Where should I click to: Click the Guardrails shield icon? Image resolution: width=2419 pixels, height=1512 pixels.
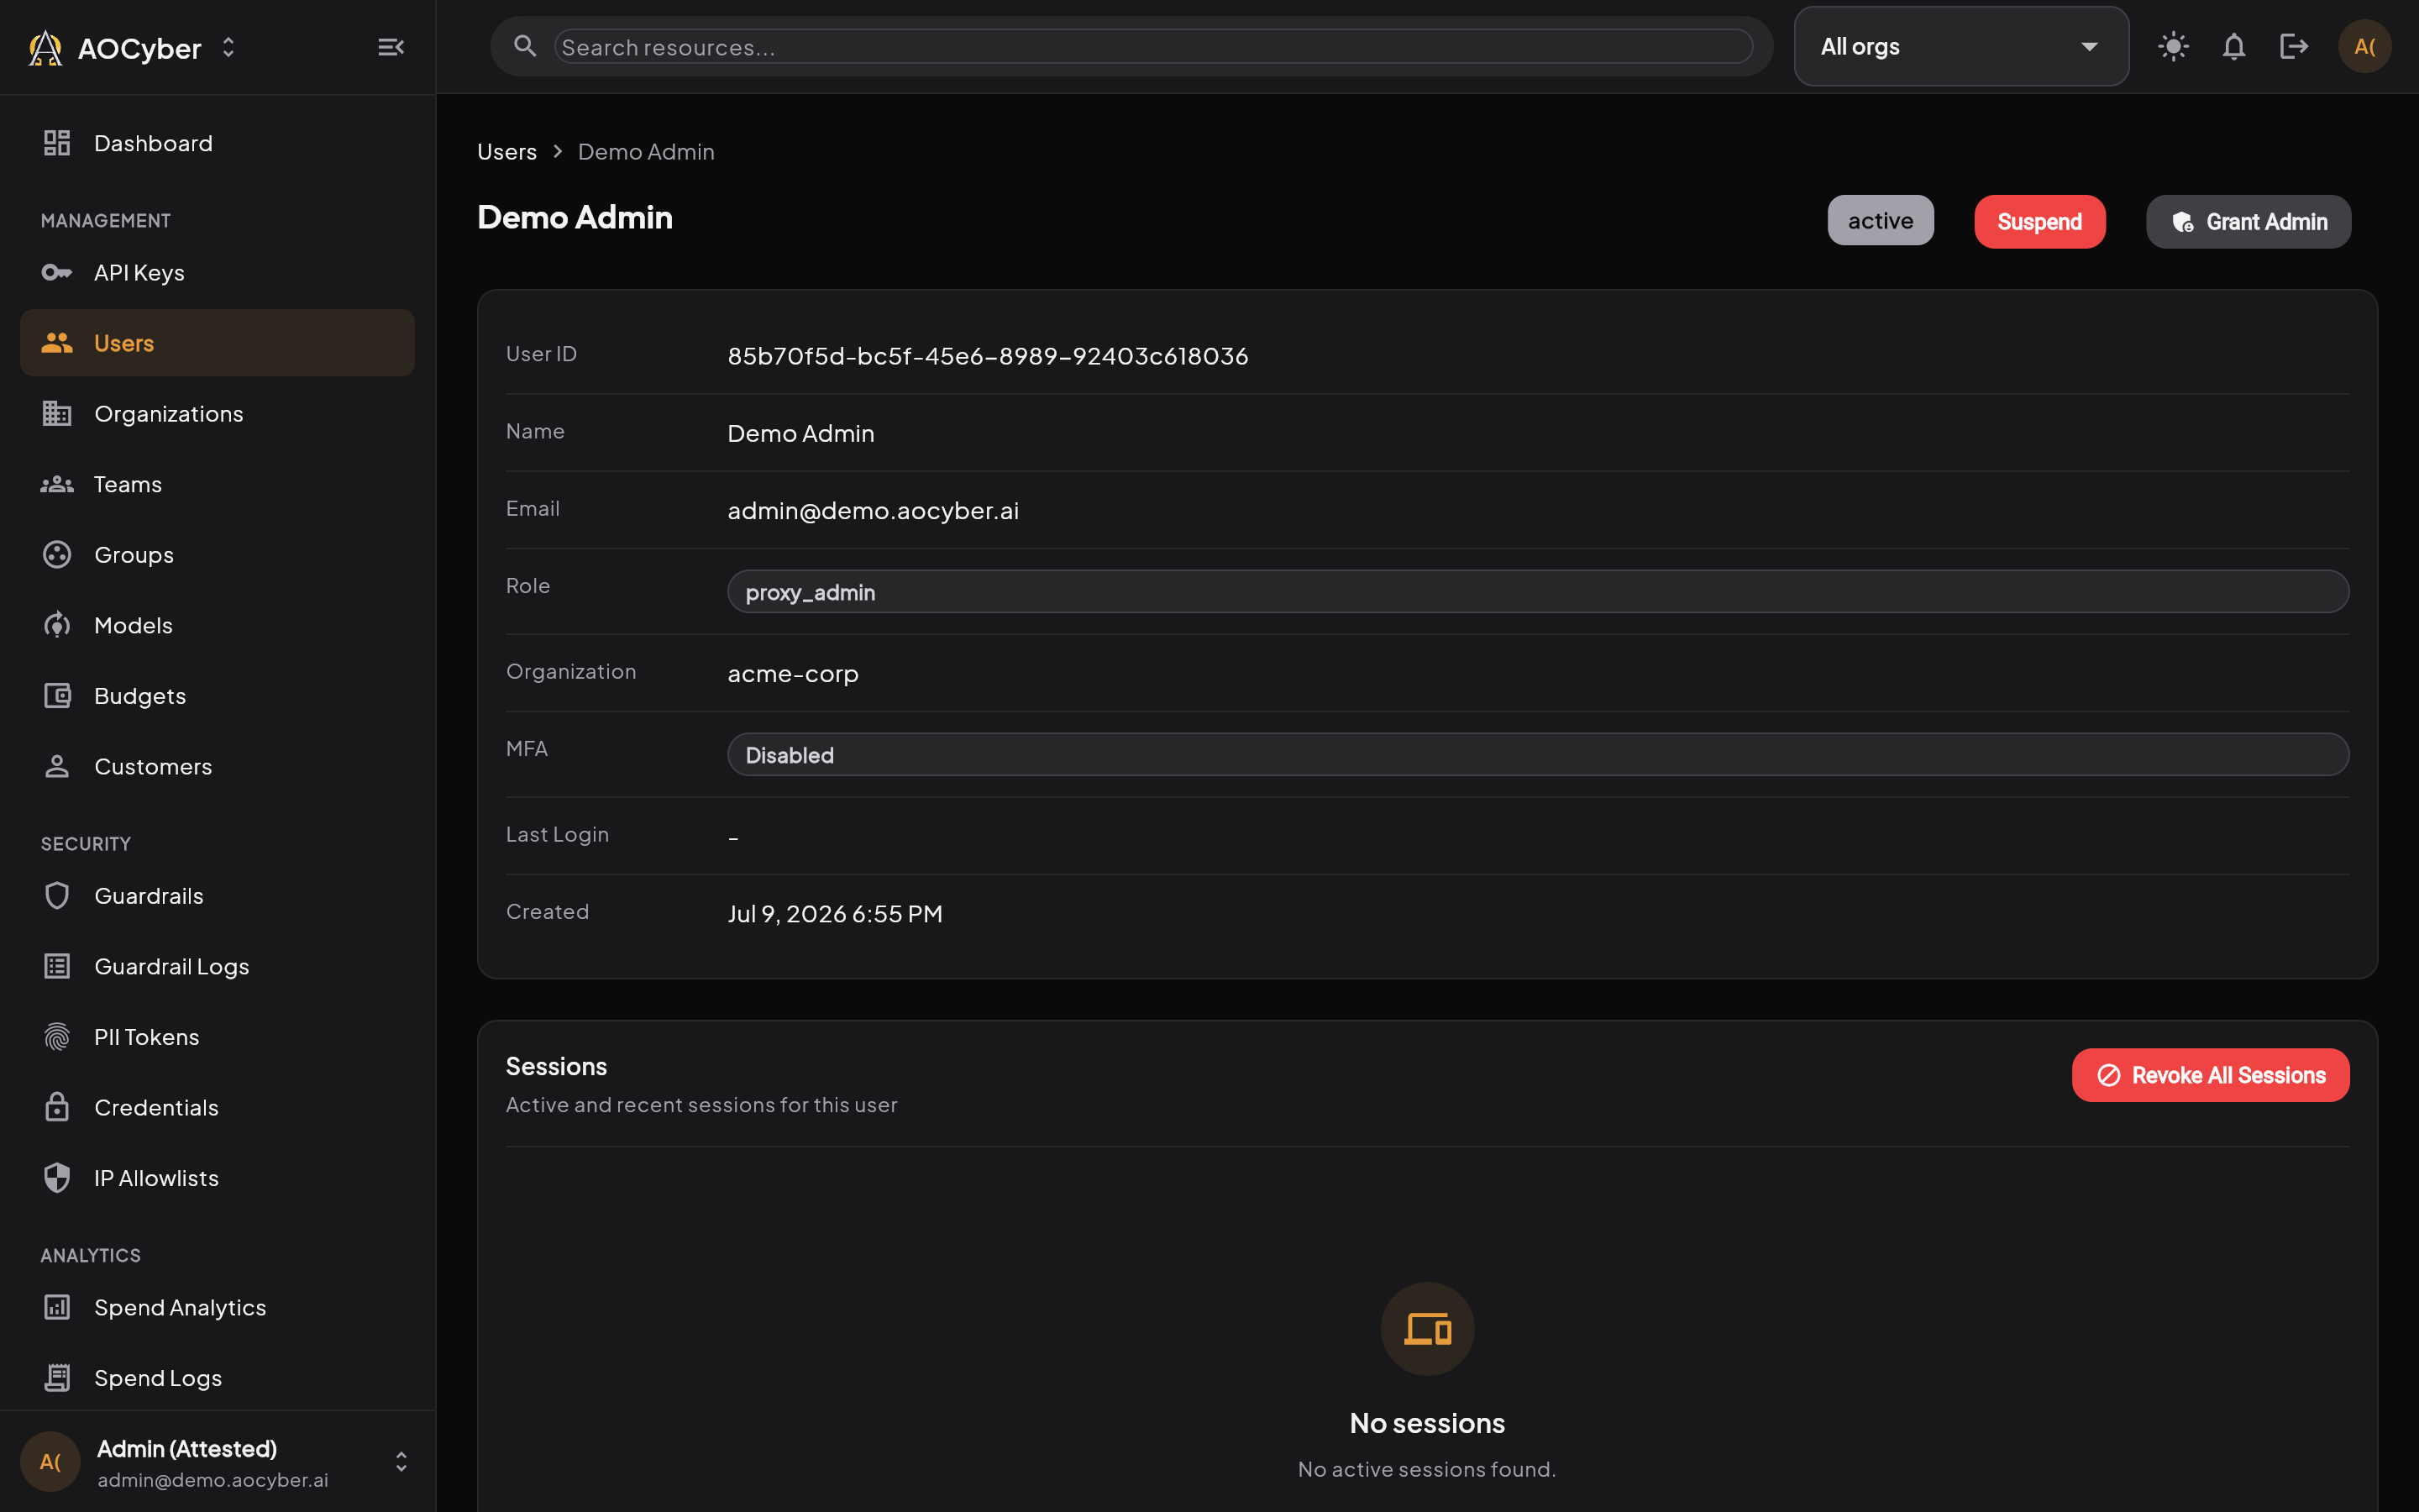tap(57, 895)
